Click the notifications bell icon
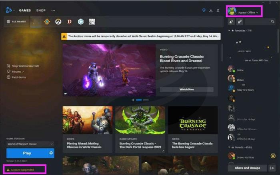 coord(218,10)
